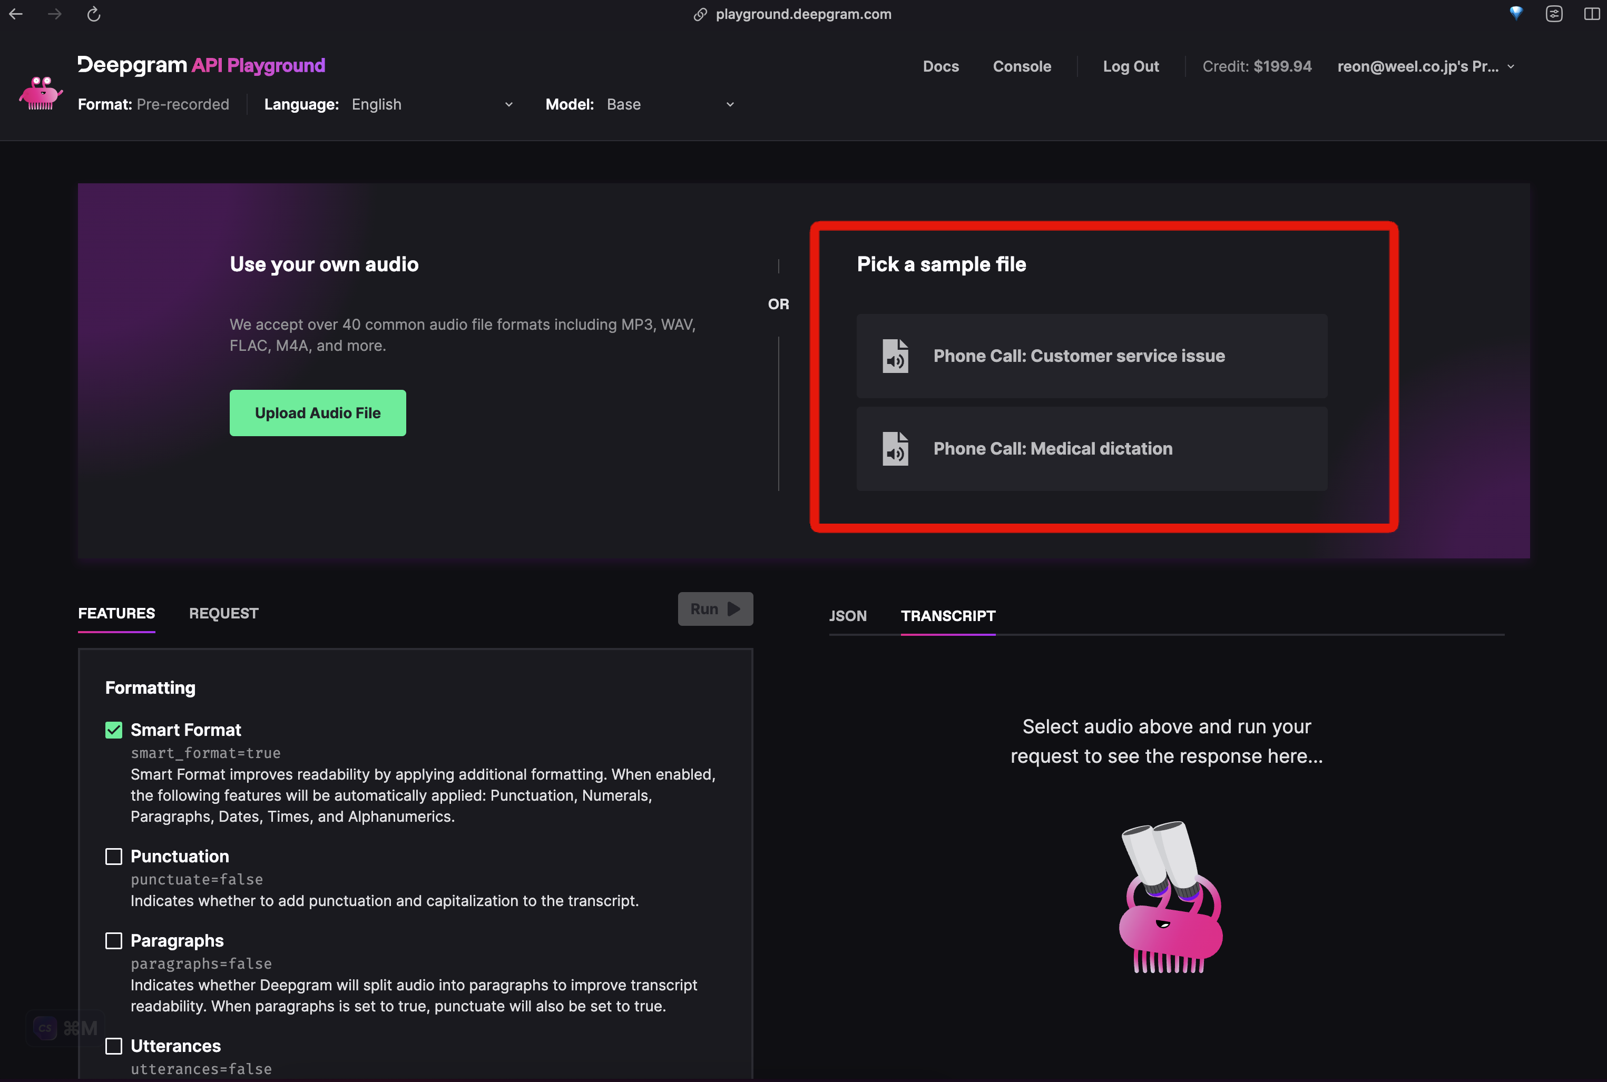Open the Language dropdown showing English
Viewport: 1607px width, 1082px height.
click(432, 104)
